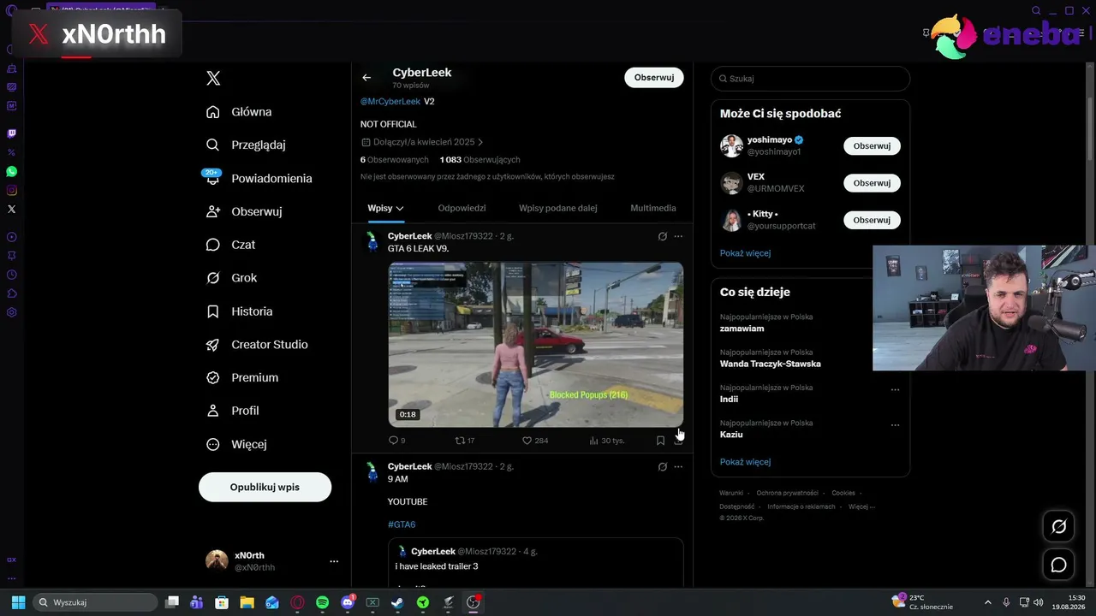
Task: Open File Explorer from the taskbar
Action: point(247,602)
